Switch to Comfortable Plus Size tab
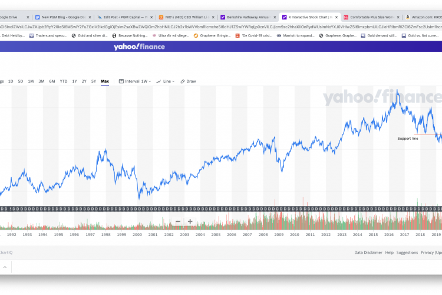This screenshot has width=442, height=295. [x=370, y=18]
